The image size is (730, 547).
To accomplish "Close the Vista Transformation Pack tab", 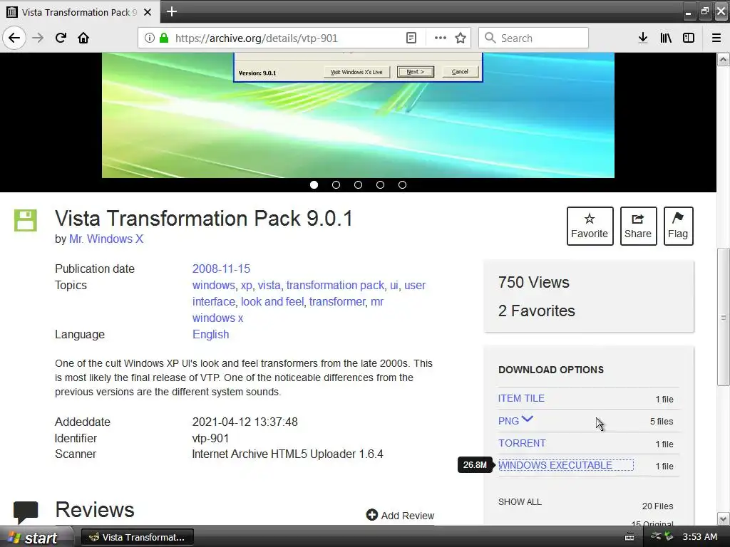I will pyautogui.click(x=148, y=12).
